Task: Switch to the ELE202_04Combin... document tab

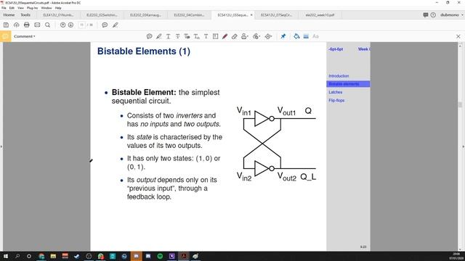Action: [x=189, y=14]
